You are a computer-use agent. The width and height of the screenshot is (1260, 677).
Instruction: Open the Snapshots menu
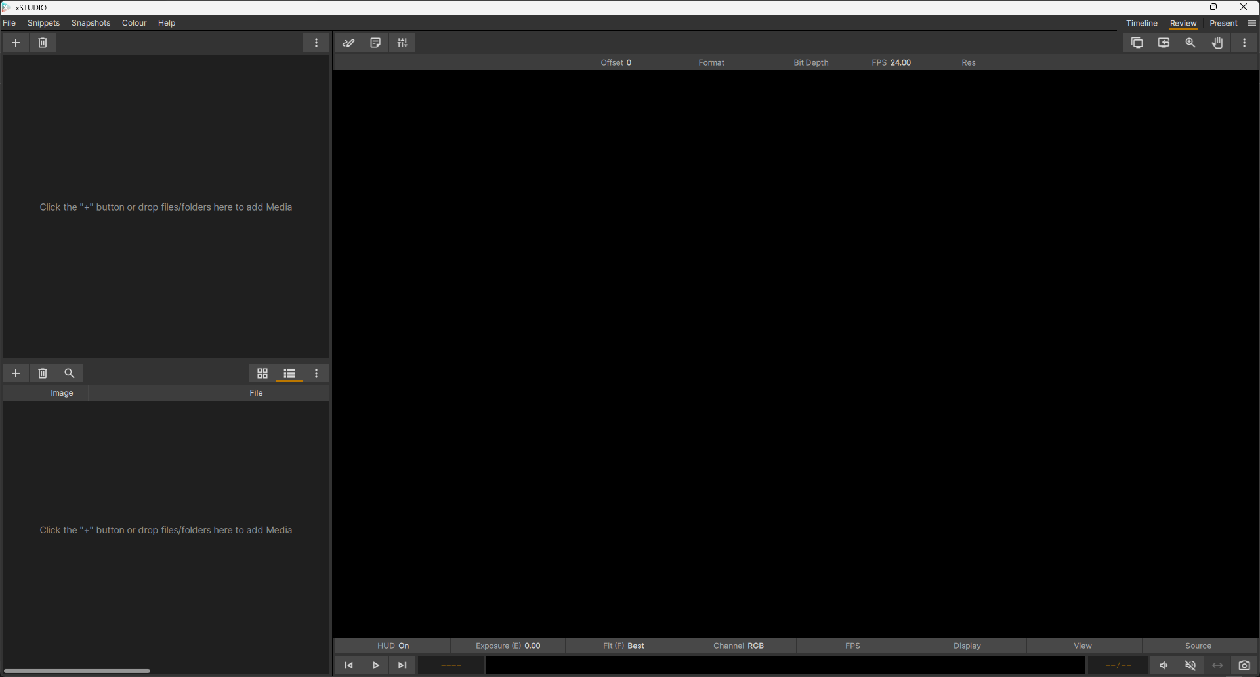tap(91, 23)
